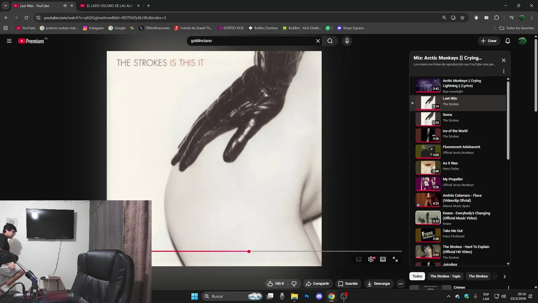Select 'The Strokes - Topic' chip
Image resolution: width=538 pixels, height=303 pixels.
pos(445,276)
